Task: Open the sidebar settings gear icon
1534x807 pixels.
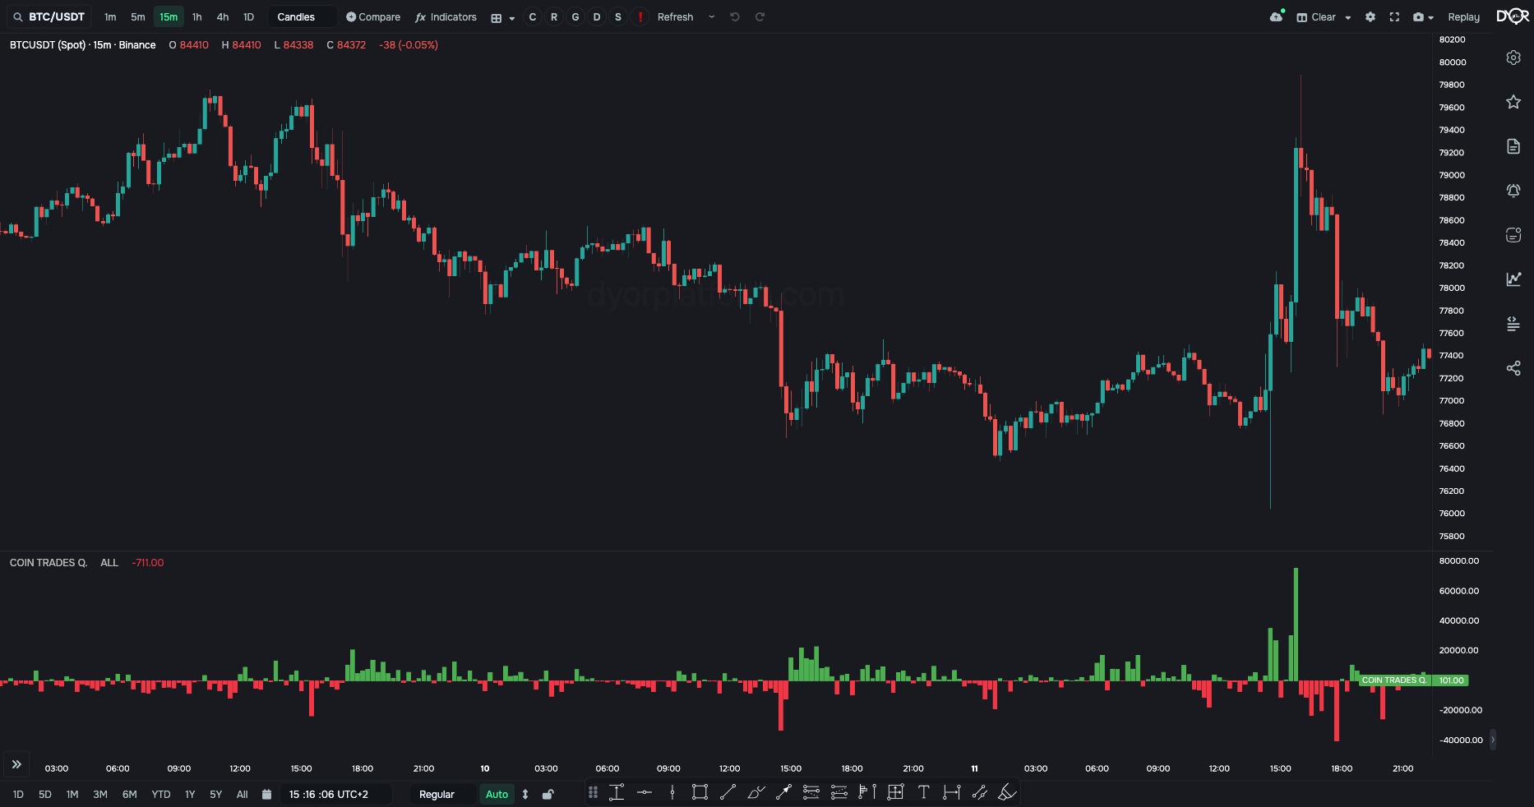Action: [1513, 58]
